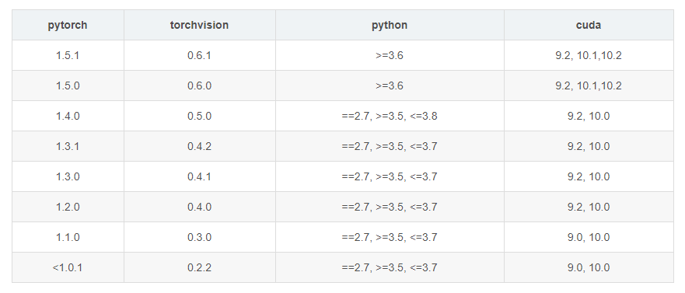Screen dimensions: 685x293
Task: Click pytorch 1.2.0 cell
Action: pos(68,207)
